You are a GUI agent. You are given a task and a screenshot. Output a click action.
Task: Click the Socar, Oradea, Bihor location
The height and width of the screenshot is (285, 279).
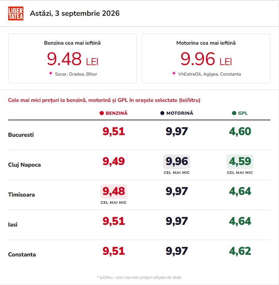[76, 74]
